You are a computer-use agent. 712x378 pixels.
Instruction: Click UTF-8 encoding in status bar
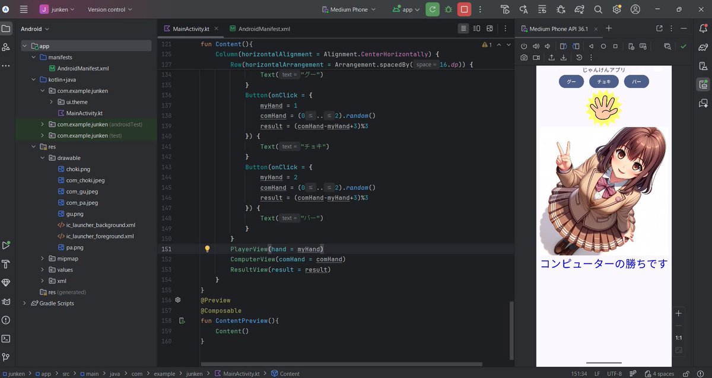(614, 374)
